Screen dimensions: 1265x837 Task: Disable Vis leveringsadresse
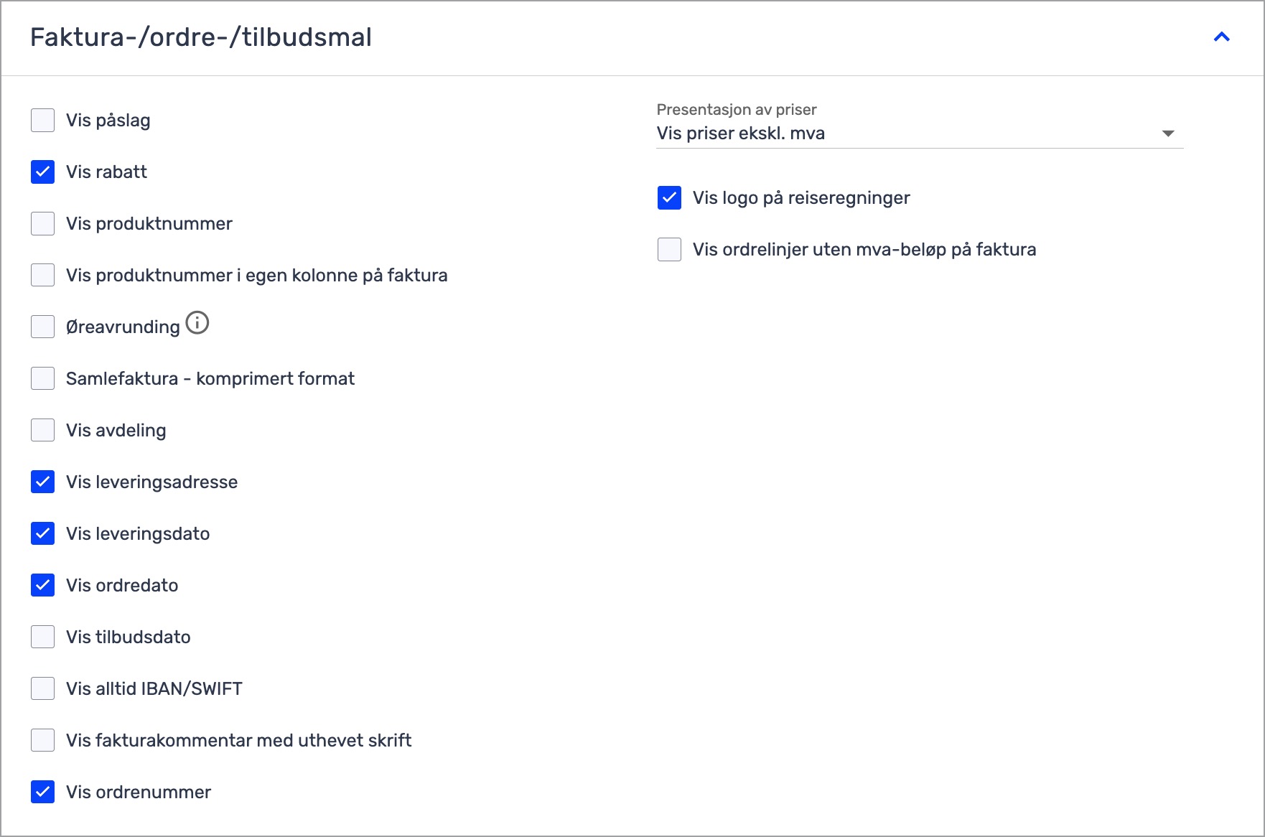click(43, 482)
